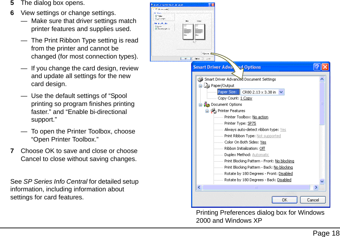Switch to the second tab in Printing Preferences
Viewport: 340px width, 237px height.
click(x=163, y=9)
